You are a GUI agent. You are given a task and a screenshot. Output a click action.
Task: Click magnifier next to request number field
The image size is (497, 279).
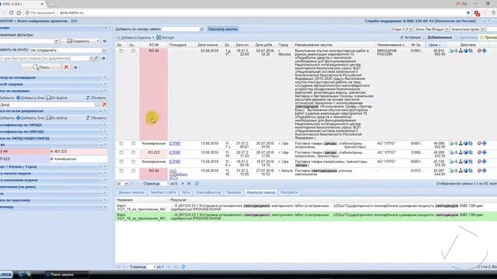(x=202, y=29)
